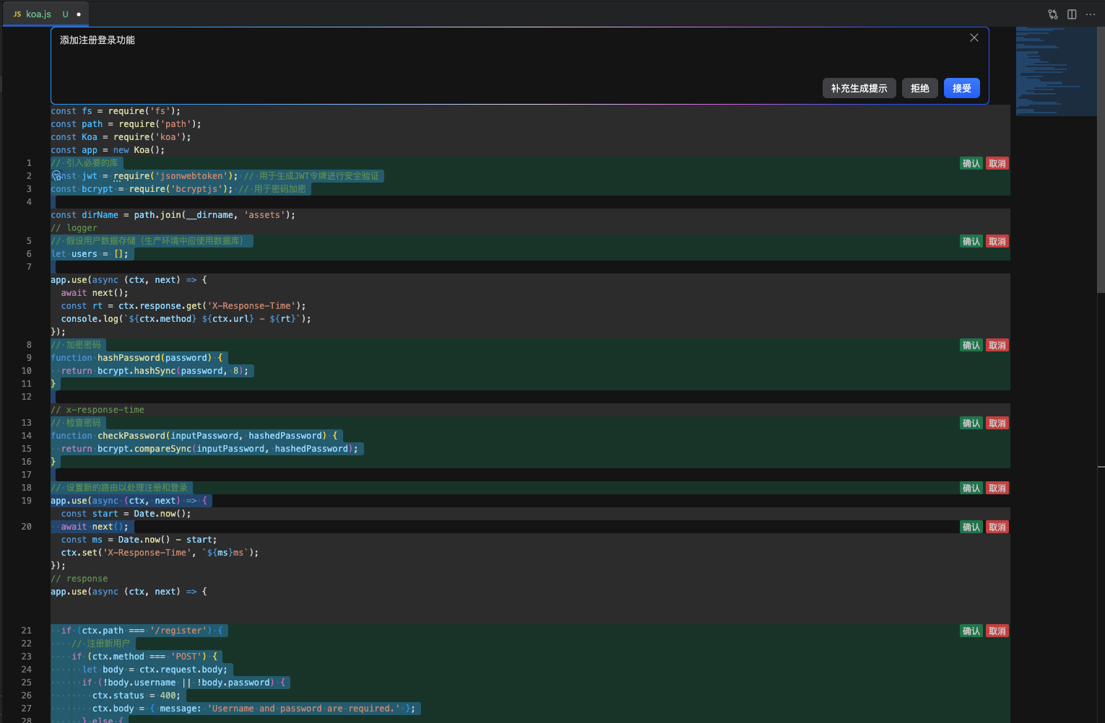Confirm the await next() line change
The image size is (1105, 723).
pos(971,527)
